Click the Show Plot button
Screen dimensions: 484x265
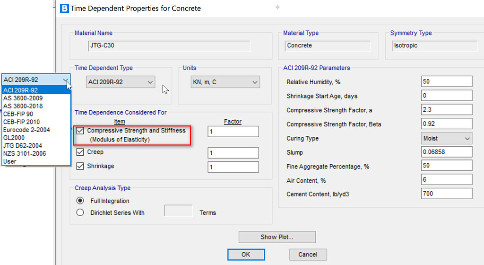tap(277, 237)
